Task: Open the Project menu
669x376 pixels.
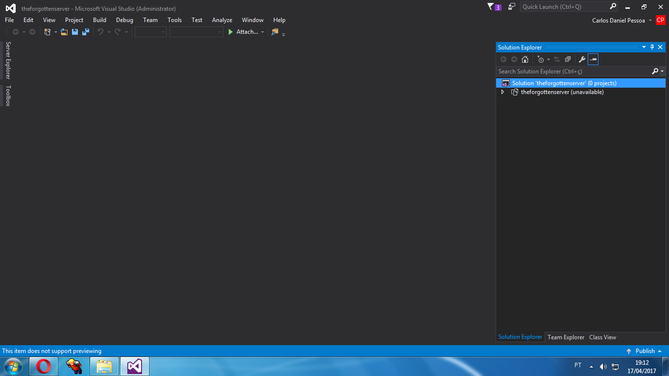Action: tap(74, 20)
